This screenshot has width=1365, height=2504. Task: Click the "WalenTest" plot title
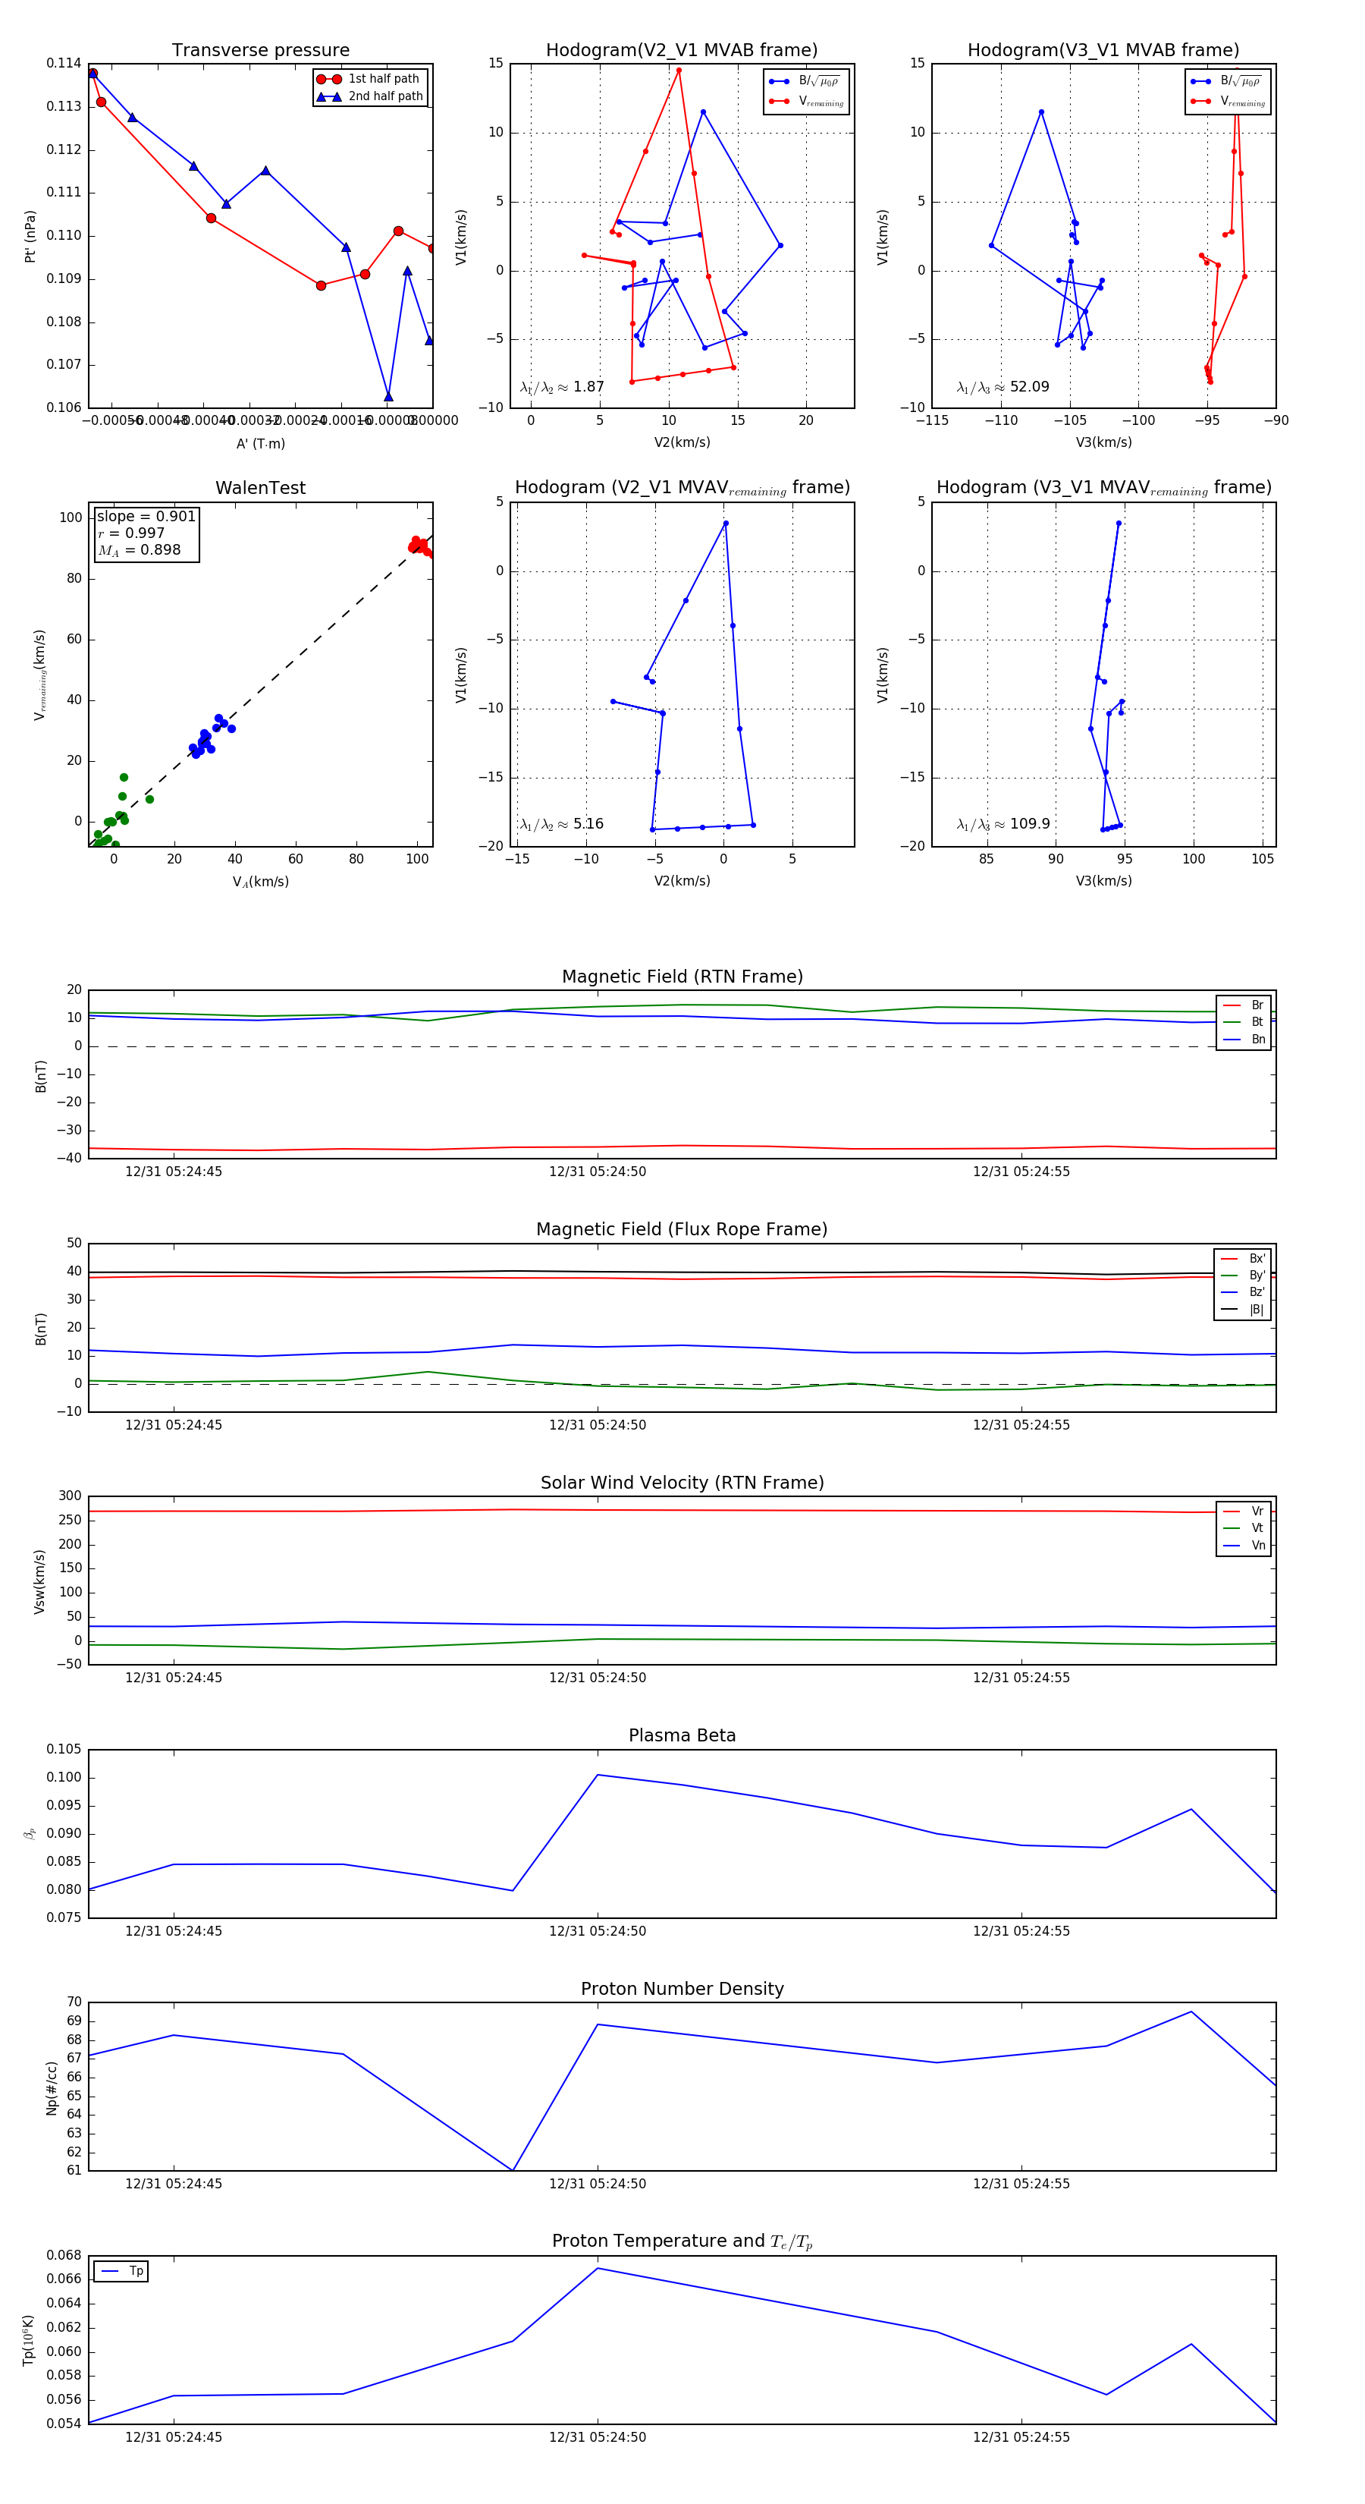tap(260, 488)
